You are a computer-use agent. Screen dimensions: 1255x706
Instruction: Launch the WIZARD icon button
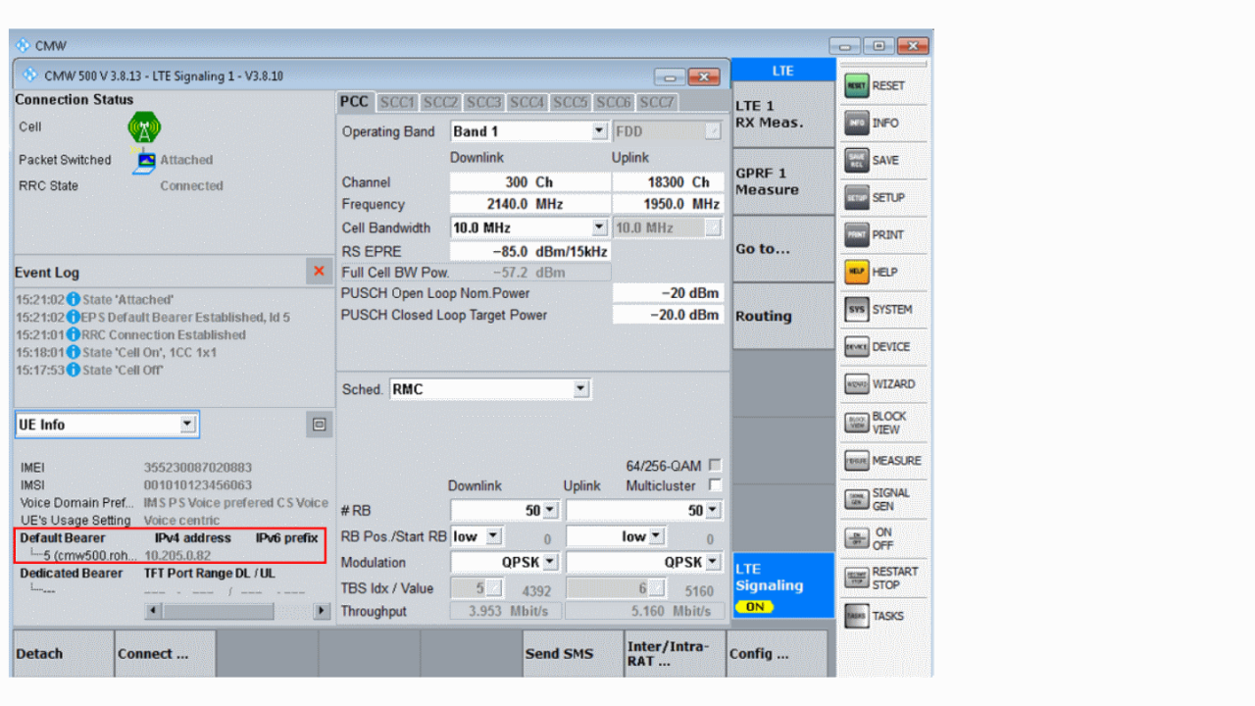pyautogui.click(x=856, y=383)
